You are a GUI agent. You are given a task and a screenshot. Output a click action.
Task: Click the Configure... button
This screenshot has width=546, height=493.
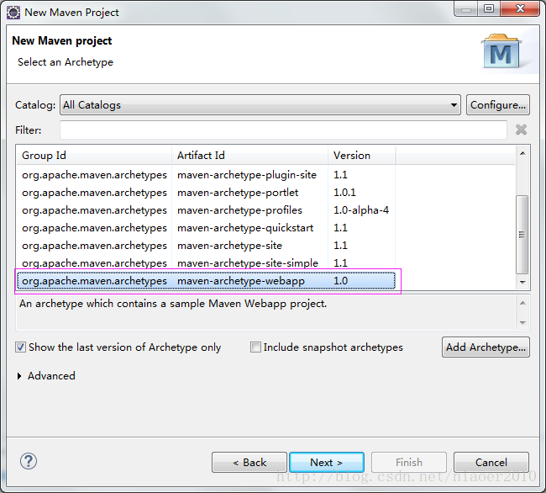click(x=498, y=105)
